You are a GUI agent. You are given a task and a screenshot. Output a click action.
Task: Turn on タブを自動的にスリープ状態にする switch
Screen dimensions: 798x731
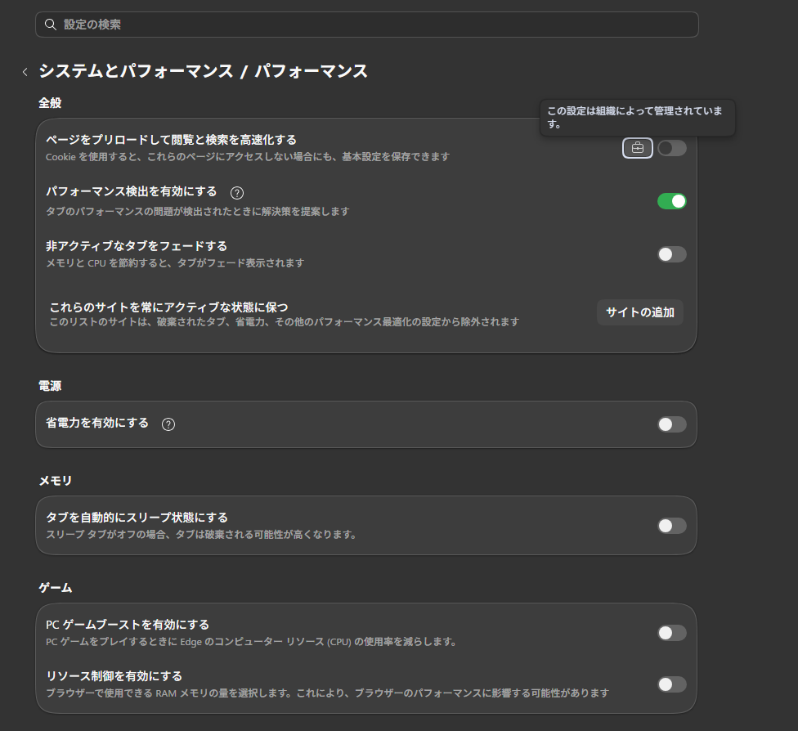coord(672,525)
